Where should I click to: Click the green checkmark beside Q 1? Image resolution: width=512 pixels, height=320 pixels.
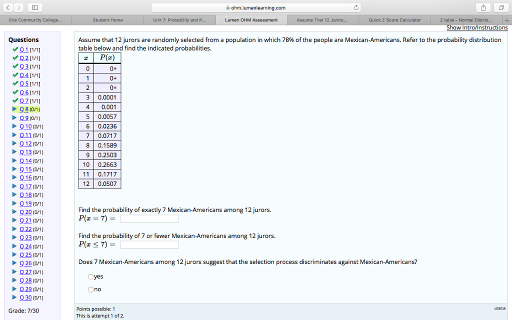tap(16, 49)
